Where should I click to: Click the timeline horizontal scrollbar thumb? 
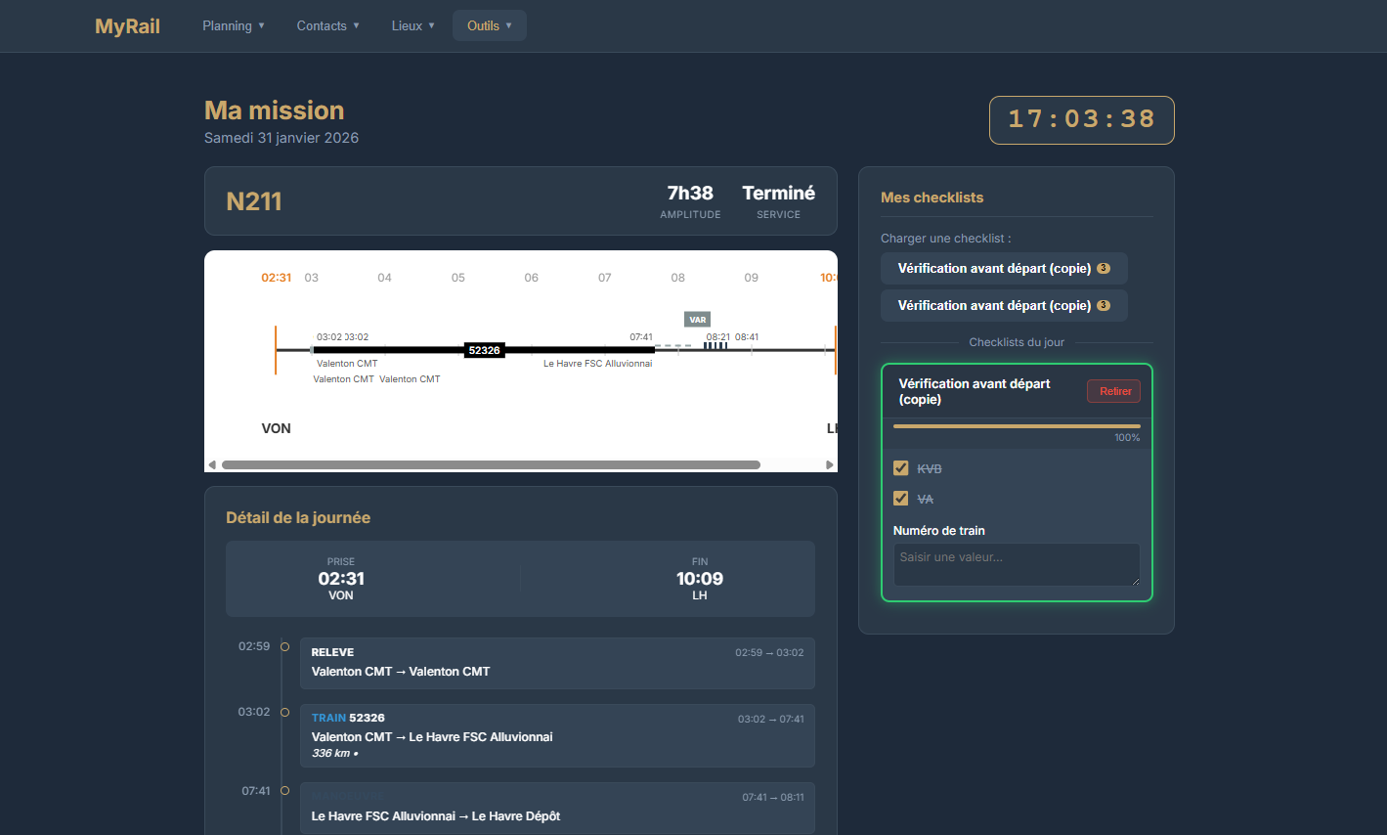491,465
